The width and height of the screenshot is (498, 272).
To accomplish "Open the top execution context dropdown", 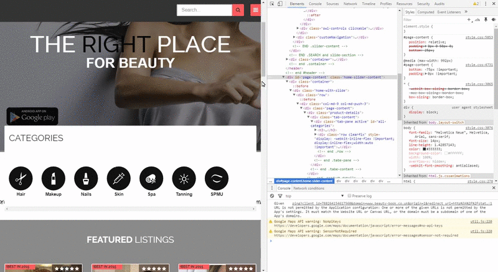I will [x=314, y=196].
